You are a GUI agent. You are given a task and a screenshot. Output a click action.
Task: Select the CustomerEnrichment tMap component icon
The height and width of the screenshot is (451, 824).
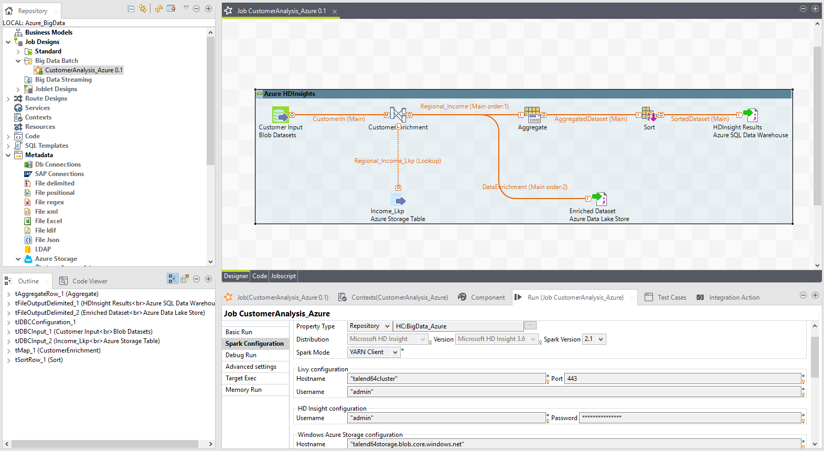click(x=398, y=115)
